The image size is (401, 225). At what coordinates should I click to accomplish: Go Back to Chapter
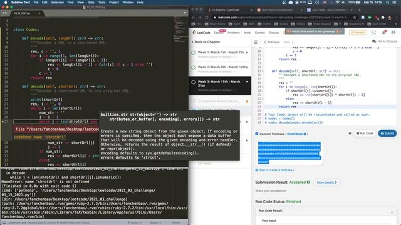pyautogui.click(x=206, y=42)
